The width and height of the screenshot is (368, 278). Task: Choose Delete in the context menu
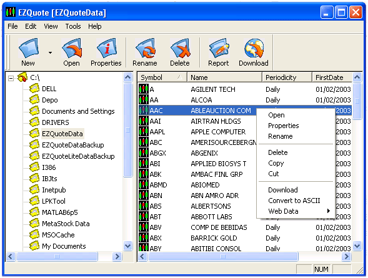tap(296, 152)
